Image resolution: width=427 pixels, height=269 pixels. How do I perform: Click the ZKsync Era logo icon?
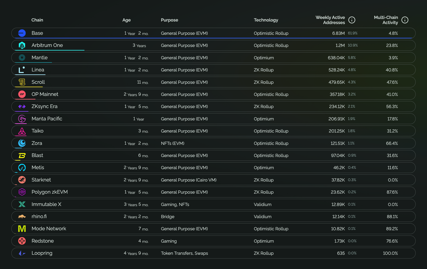[22, 106]
